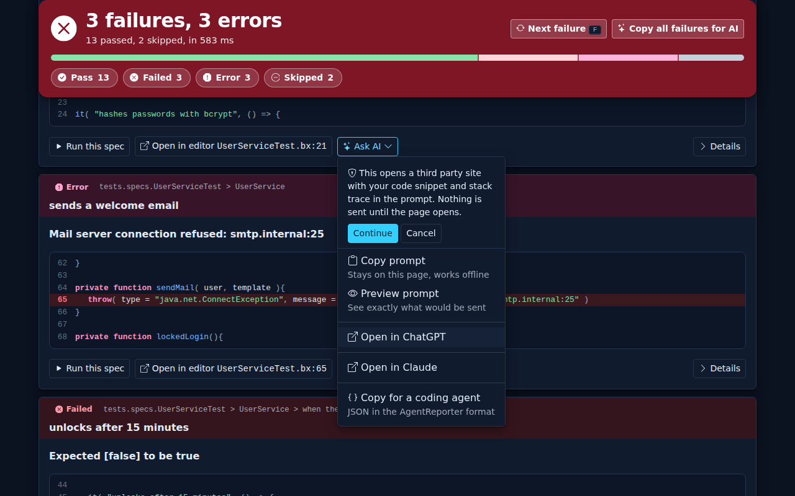
Task: Click the "3 failures, 3 errors" heading
Action: click(x=184, y=20)
